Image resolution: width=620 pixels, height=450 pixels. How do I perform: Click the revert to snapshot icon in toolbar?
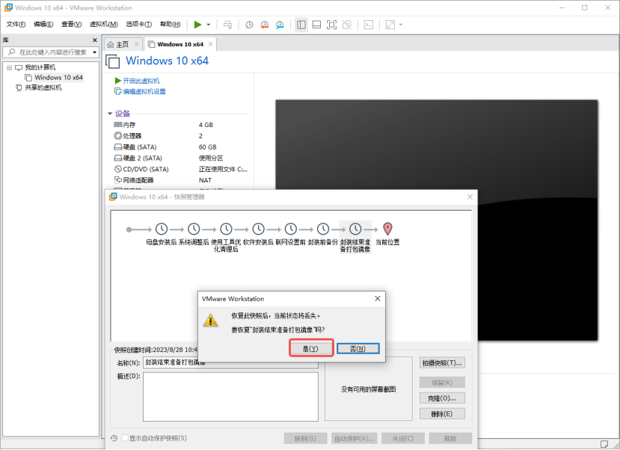point(265,25)
